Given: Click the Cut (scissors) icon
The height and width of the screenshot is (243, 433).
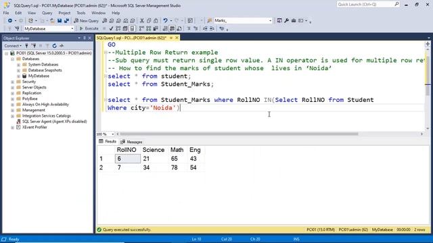Looking at the screenshot, I should pyautogui.click(x=142, y=21).
